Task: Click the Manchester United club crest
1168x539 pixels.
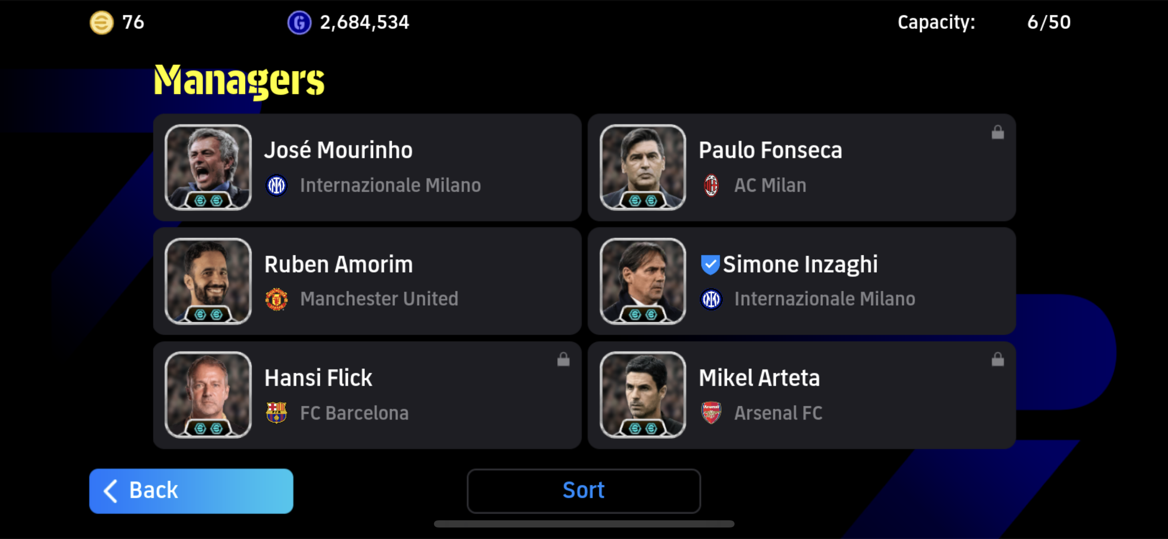Action: tap(277, 299)
